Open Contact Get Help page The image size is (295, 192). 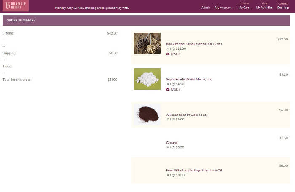[283, 6]
